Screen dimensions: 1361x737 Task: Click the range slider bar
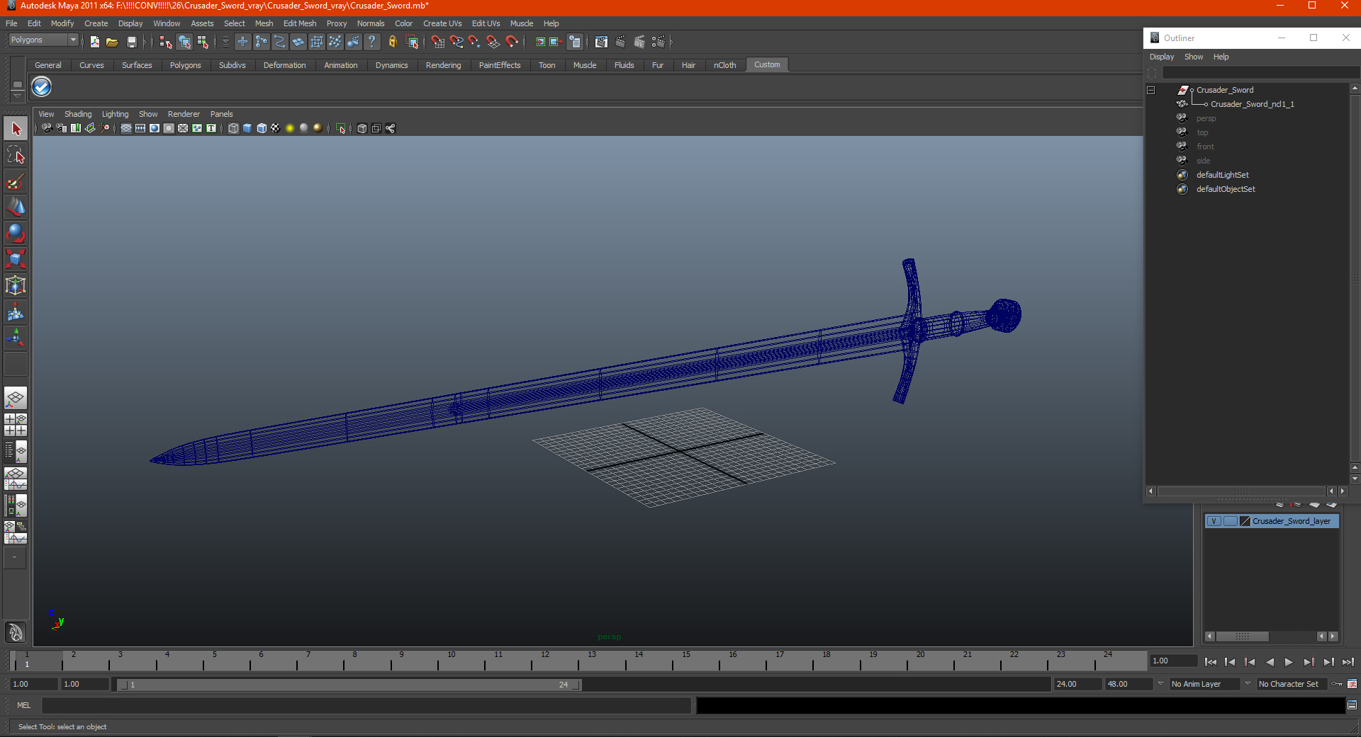(349, 685)
